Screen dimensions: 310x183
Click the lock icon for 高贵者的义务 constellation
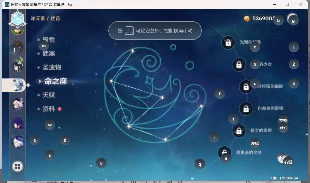pos(225,152)
